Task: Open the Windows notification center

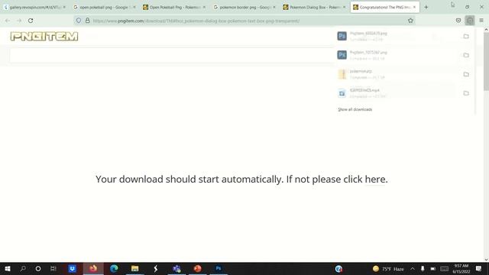Action: 479,269
